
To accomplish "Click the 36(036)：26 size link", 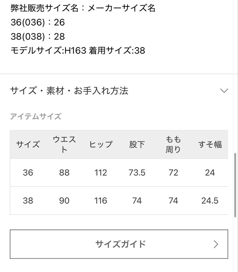I will point(37,22).
